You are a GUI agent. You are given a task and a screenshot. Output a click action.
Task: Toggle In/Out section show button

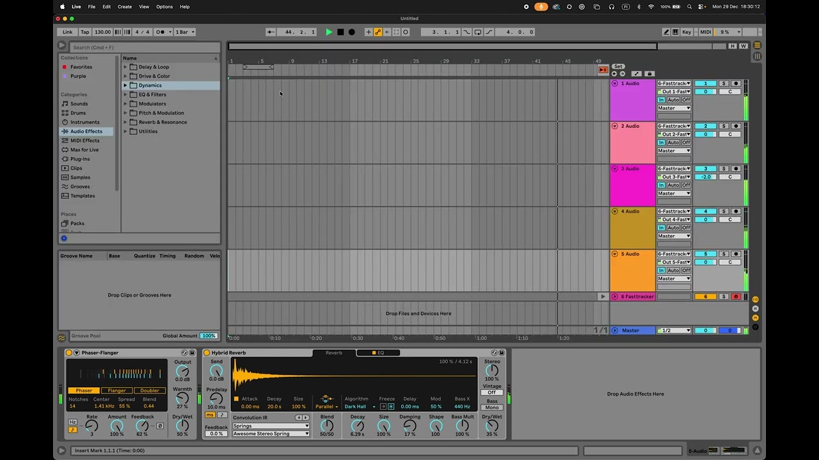pos(755,300)
